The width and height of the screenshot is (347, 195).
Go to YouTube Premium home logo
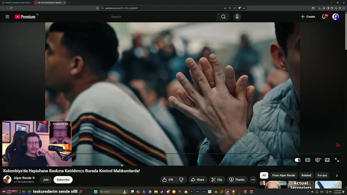coord(25,17)
